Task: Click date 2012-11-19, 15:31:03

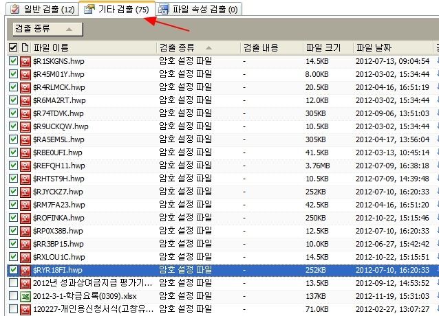Action: click(392, 296)
